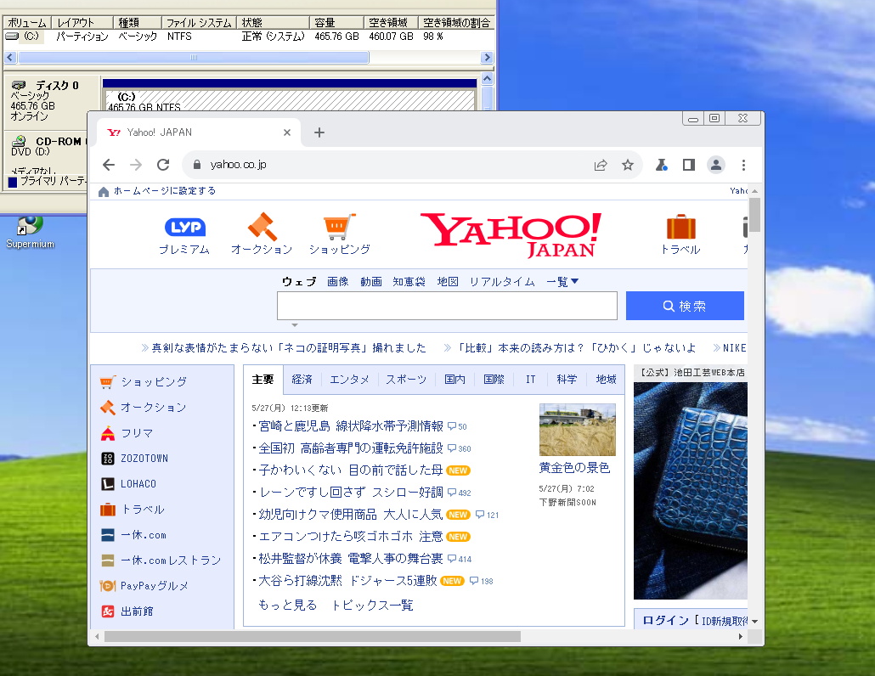View site info via padlock icon
The image size is (875, 676).
pyautogui.click(x=196, y=165)
